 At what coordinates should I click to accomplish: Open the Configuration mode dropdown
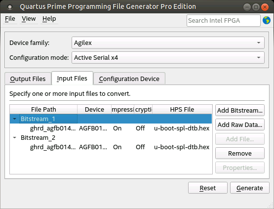168,57
